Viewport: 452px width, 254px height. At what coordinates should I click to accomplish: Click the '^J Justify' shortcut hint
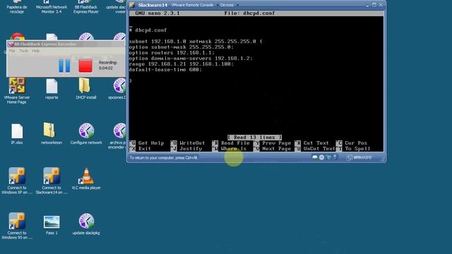coord(186,149)
